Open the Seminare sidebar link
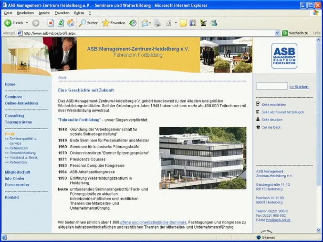This screenshot has width=323, height=242. coord(13,97)
